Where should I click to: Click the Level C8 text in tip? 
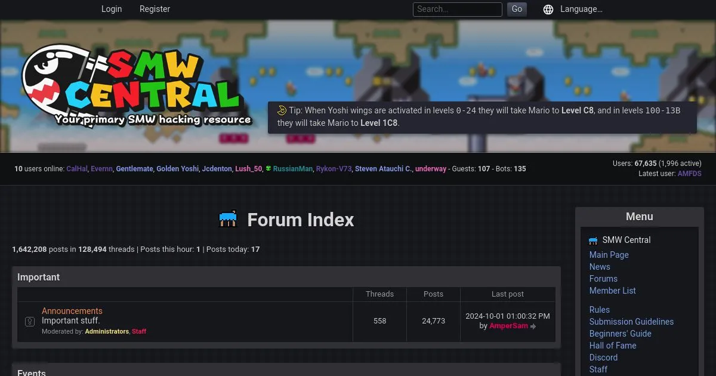coord(578,110)
